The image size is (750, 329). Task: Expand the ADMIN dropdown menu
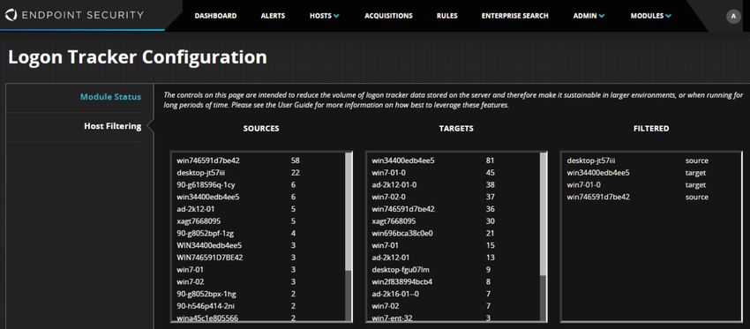click(589, 16)
